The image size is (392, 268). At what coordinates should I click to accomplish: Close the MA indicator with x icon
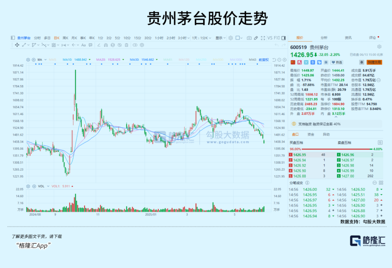click(34, 59)
